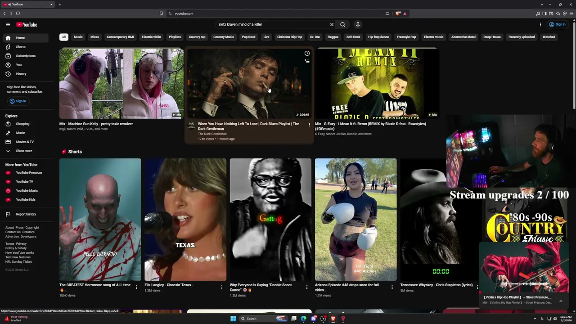Image resolution: width=576 pixels, height=324 pixels.
Task: Select the Mixes filter chip
Action: pos(94,37)
